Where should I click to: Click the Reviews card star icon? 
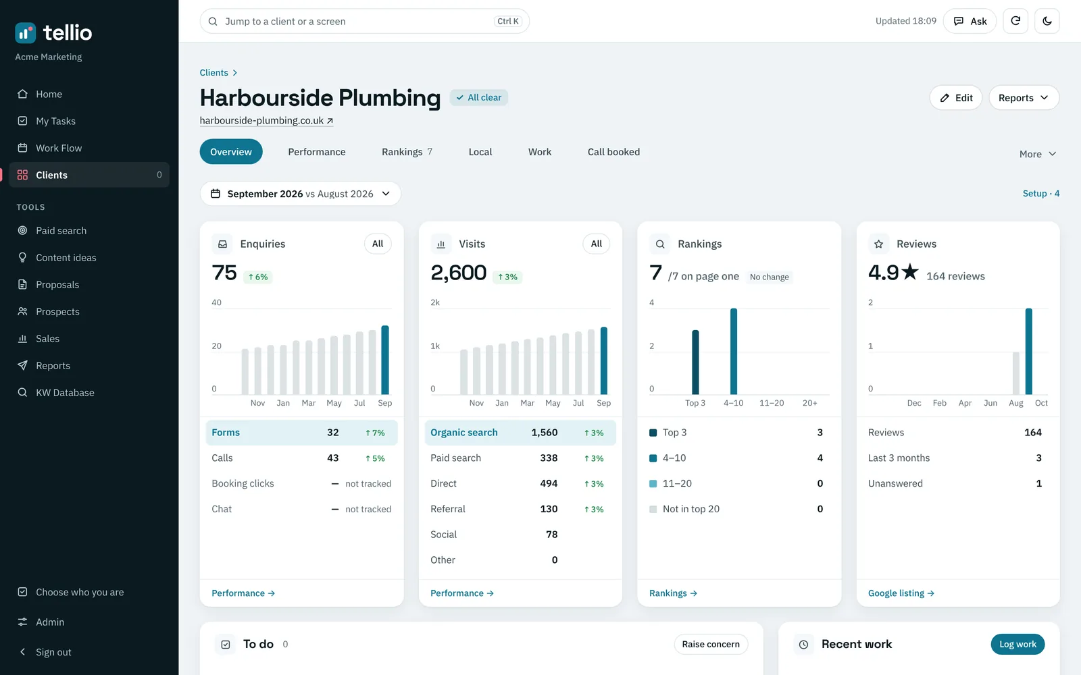coord(879,244)
